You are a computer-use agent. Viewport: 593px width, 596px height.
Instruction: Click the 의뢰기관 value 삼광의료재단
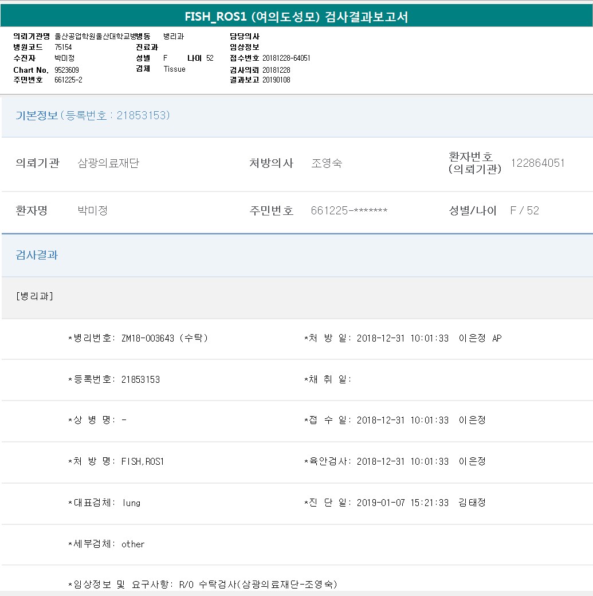pyautogui.click(x=108, y=163)
